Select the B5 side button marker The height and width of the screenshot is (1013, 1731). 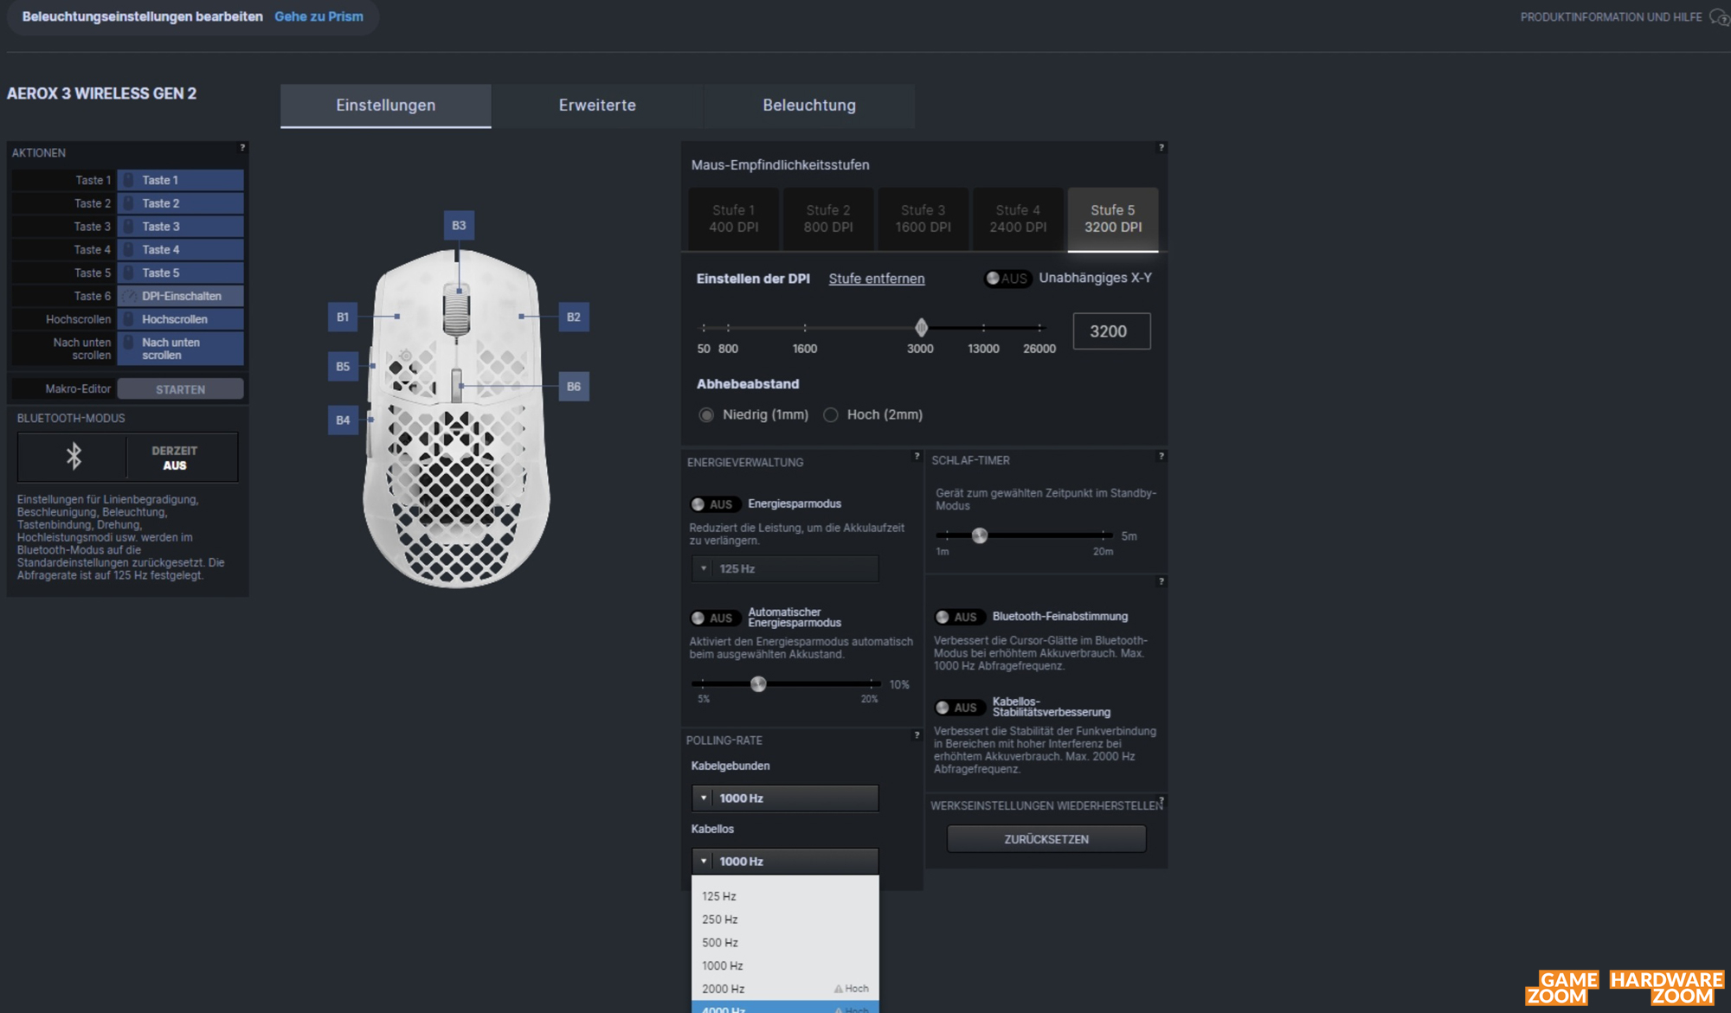343,367
